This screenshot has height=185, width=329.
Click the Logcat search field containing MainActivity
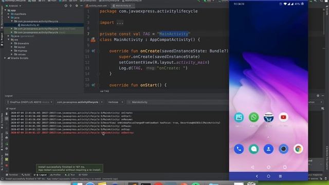point(178,102)
